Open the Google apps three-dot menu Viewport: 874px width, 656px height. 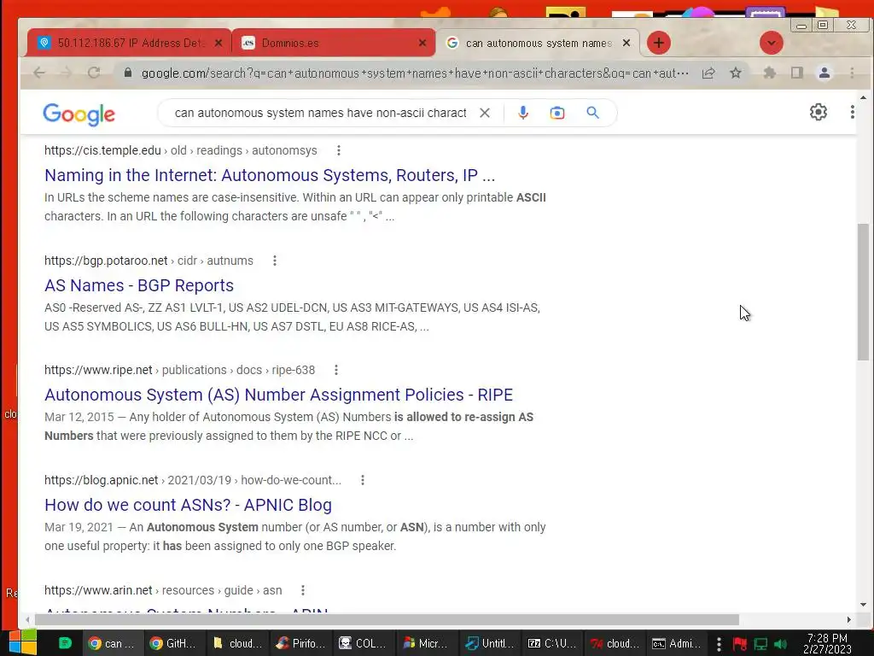coord(853,112)
